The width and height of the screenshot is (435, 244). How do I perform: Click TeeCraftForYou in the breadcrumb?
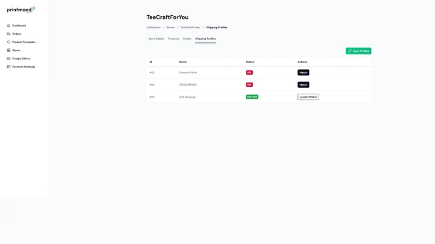[x=190, y=28]
